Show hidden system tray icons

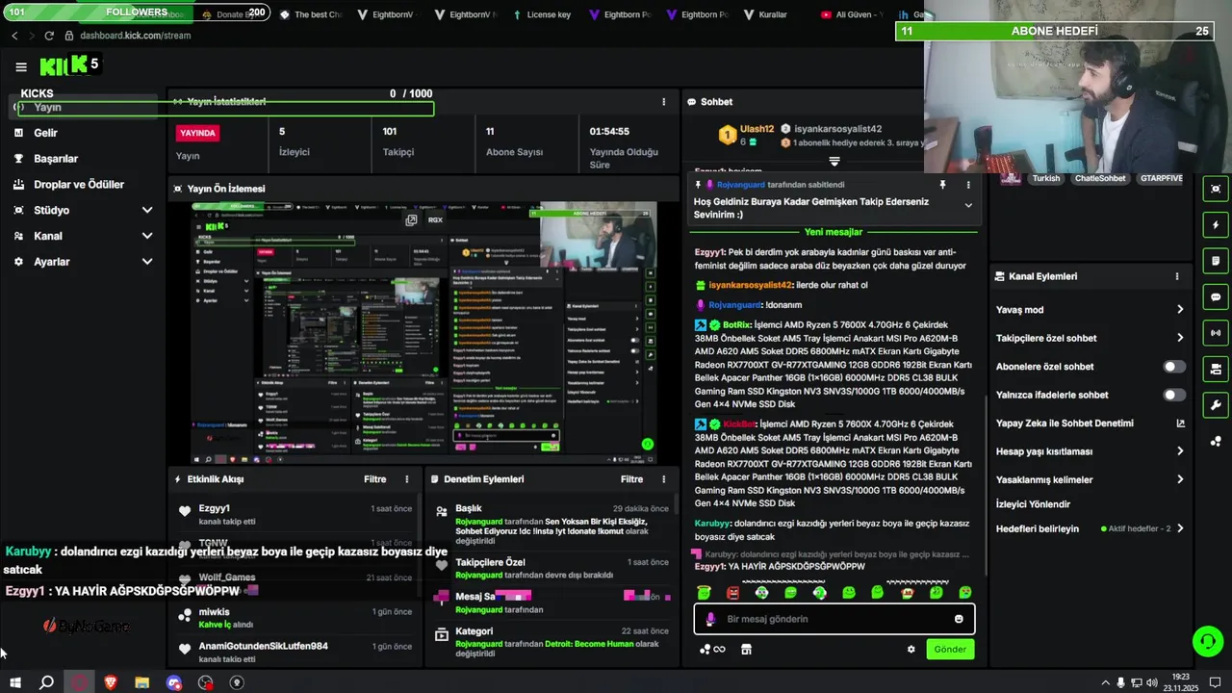[x=1104, y=682]
